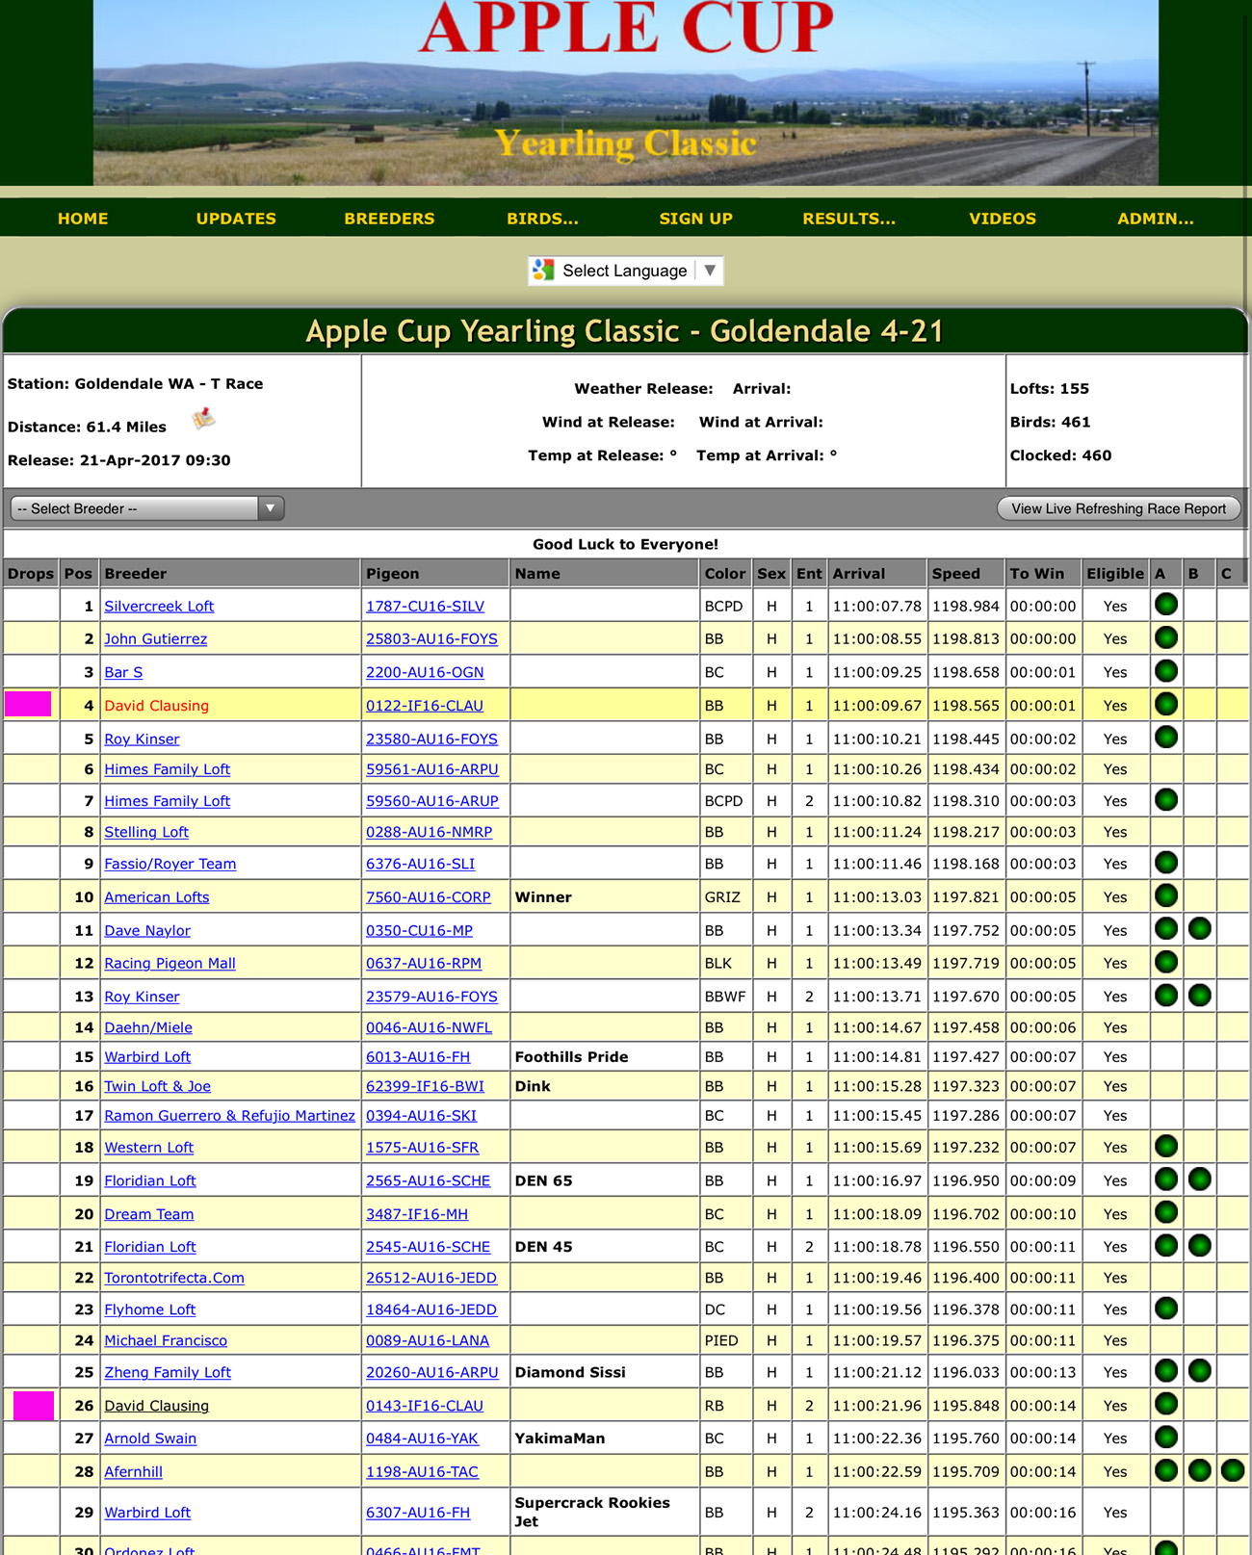Image resolution: width=1252 pixels, height=1555 pixels.
Task: Open Michael Francisco breeder link
Action: pyautogui.click(x=166, y=1340)
